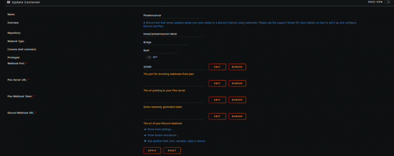Click Edit for Plex Server URL

coord(217,83)
